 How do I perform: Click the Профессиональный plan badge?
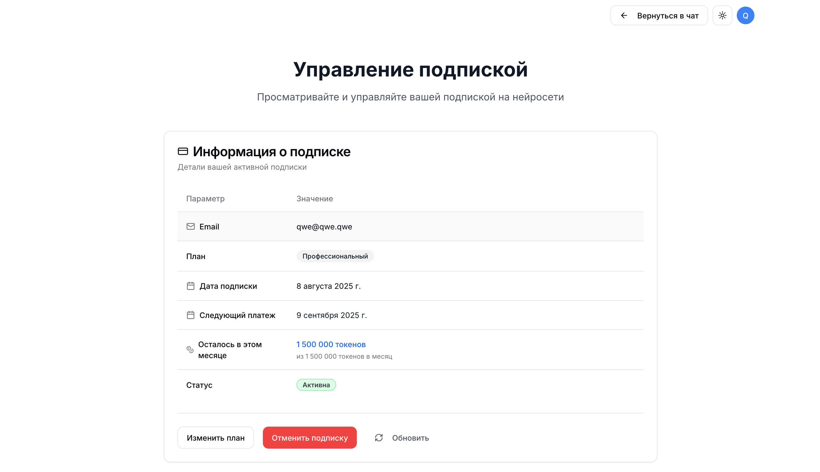335,256
